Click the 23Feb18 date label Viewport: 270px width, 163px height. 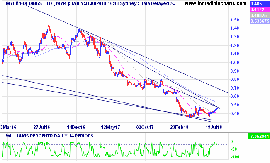pos(179,127)
